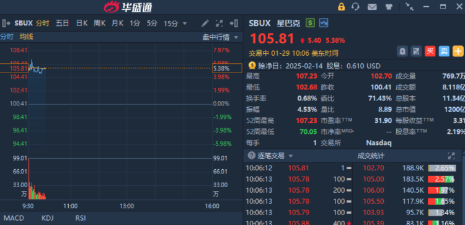Select the MACD indicator tab
The height and width of the screenshot is (225, 465).
14,218
